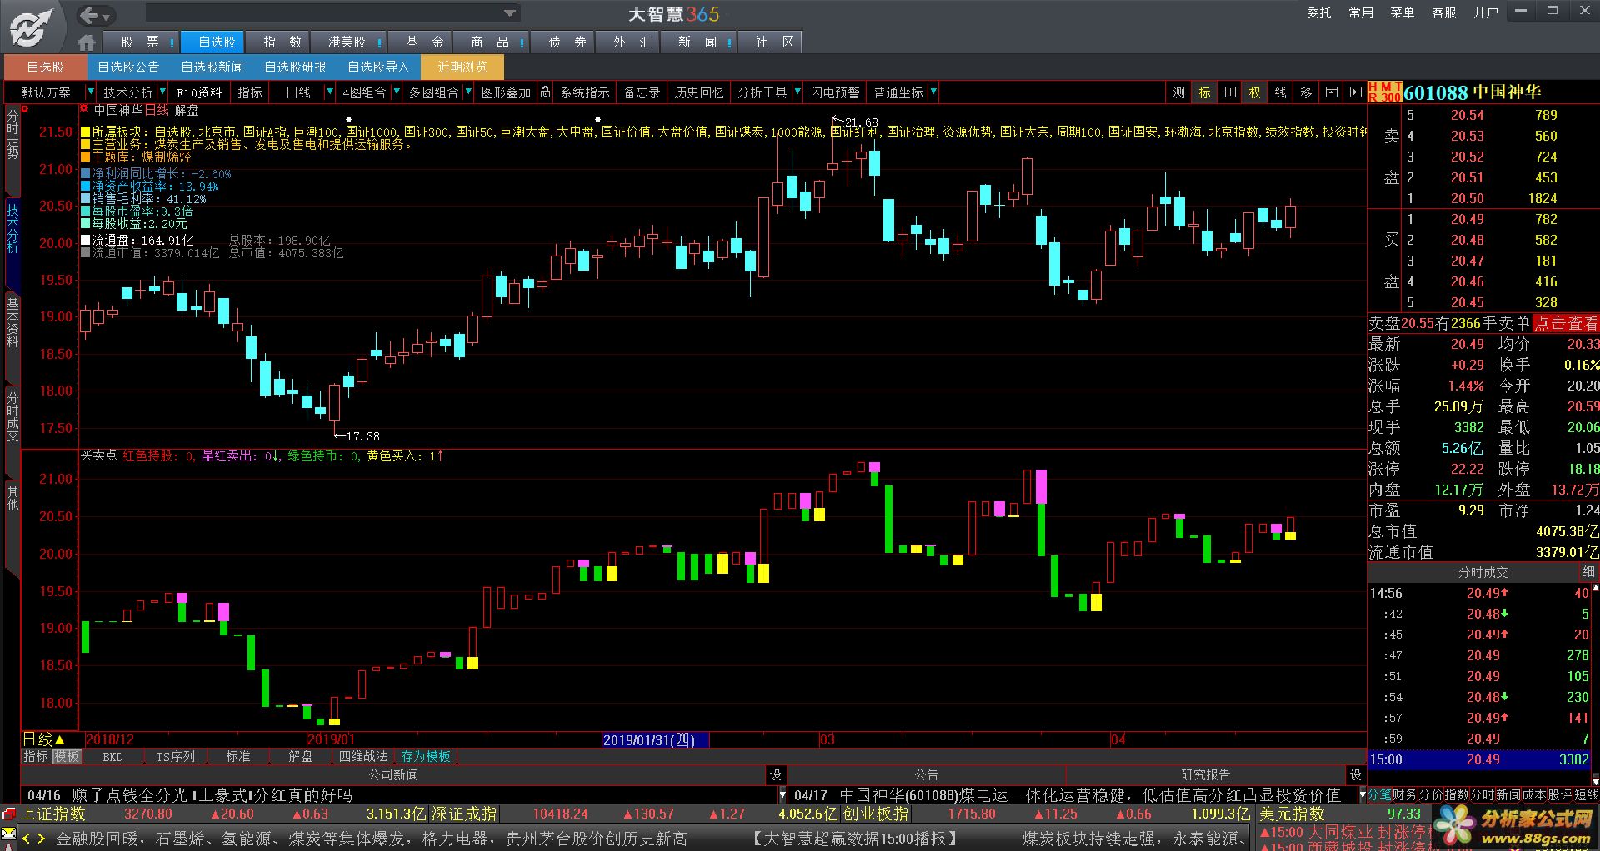Select the 2019/01/31 date marker
1600x851 pixels.
point(655,739)
